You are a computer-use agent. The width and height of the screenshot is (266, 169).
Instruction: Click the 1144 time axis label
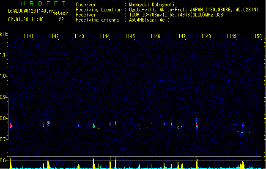tap(105, 36)
